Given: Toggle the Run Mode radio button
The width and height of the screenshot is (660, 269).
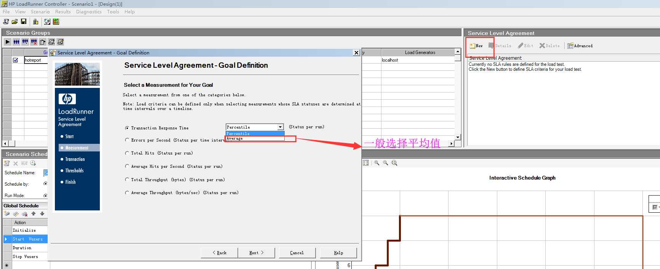Looking at the screenshot, I should point(45,196).
